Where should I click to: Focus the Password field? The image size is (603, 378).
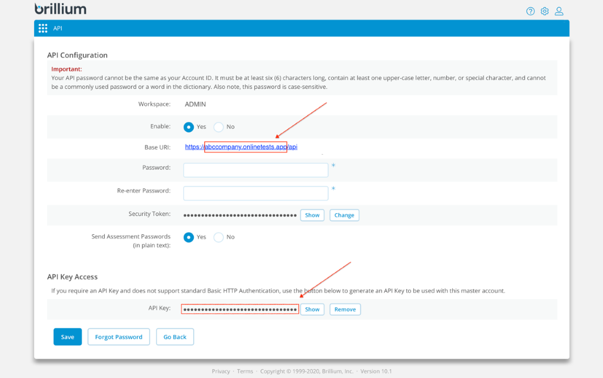(256, 170)
